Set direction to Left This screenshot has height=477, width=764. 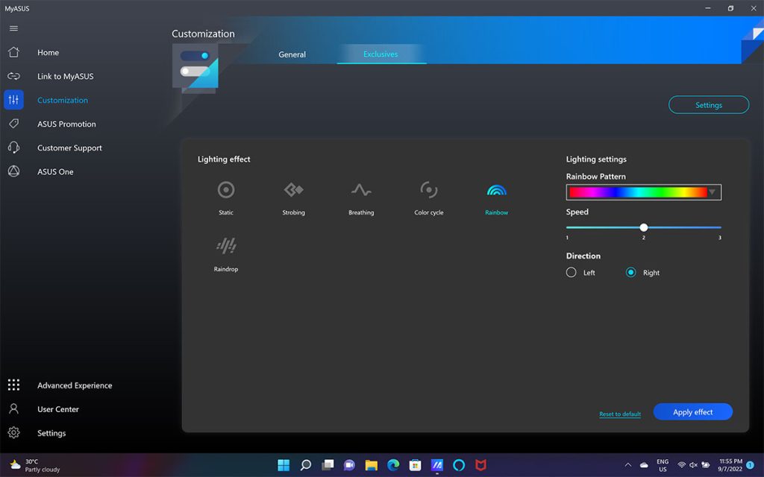[572, 273]
